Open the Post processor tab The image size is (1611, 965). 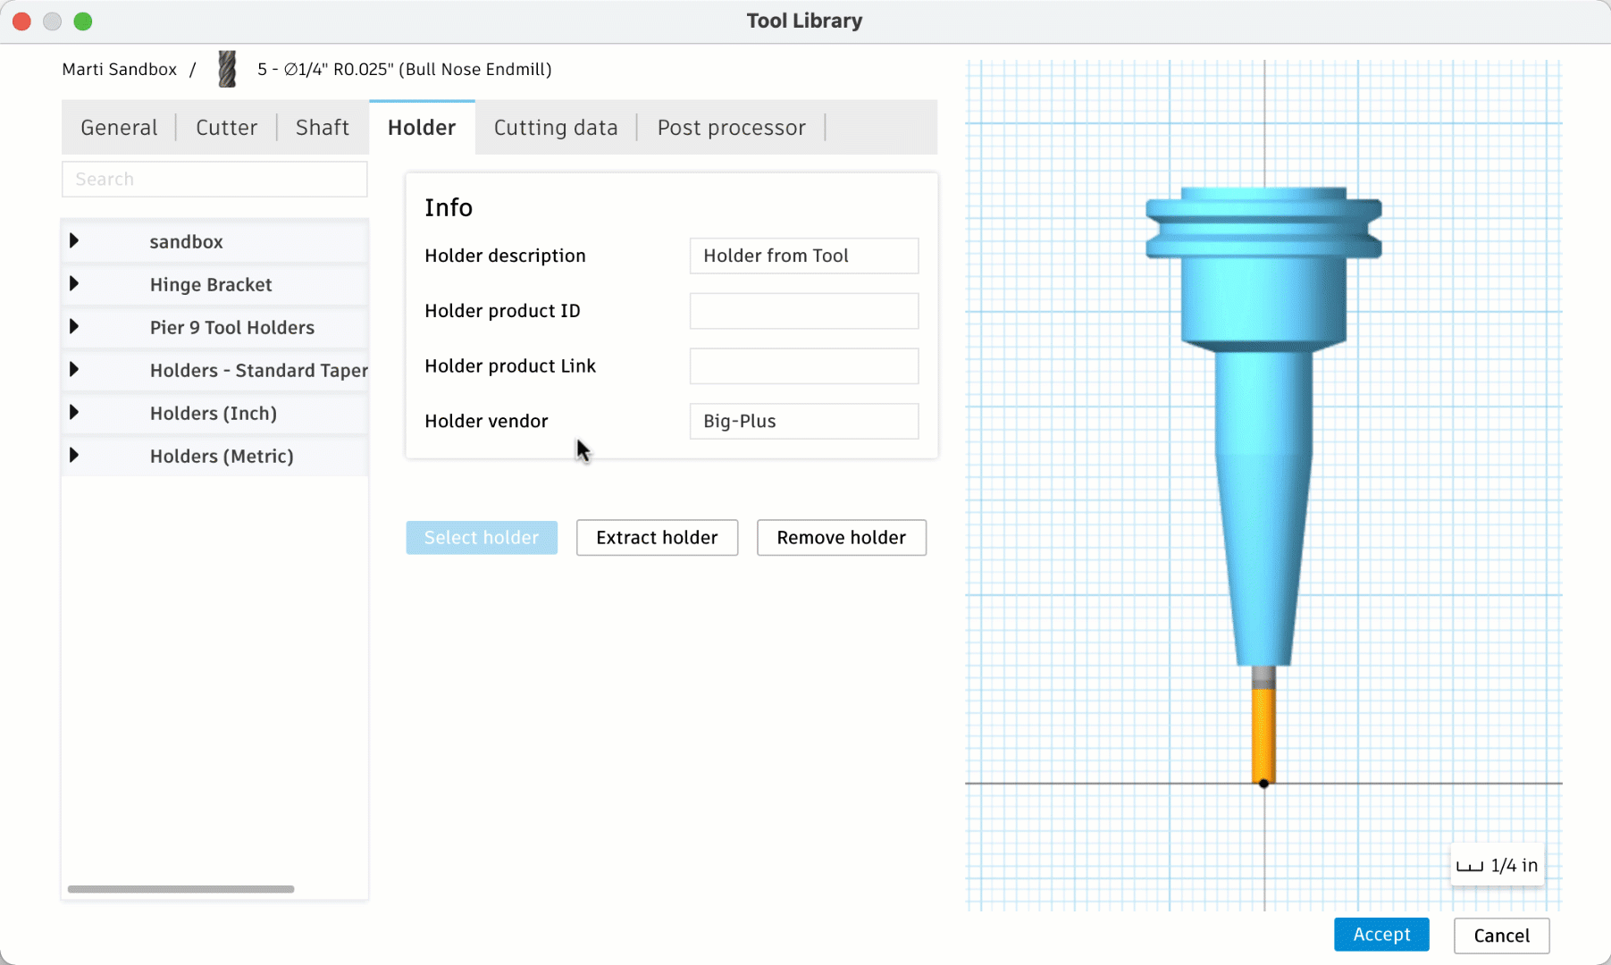tap(731, 128)
